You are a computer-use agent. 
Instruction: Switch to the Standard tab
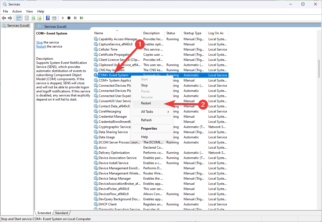coord(62,213)
